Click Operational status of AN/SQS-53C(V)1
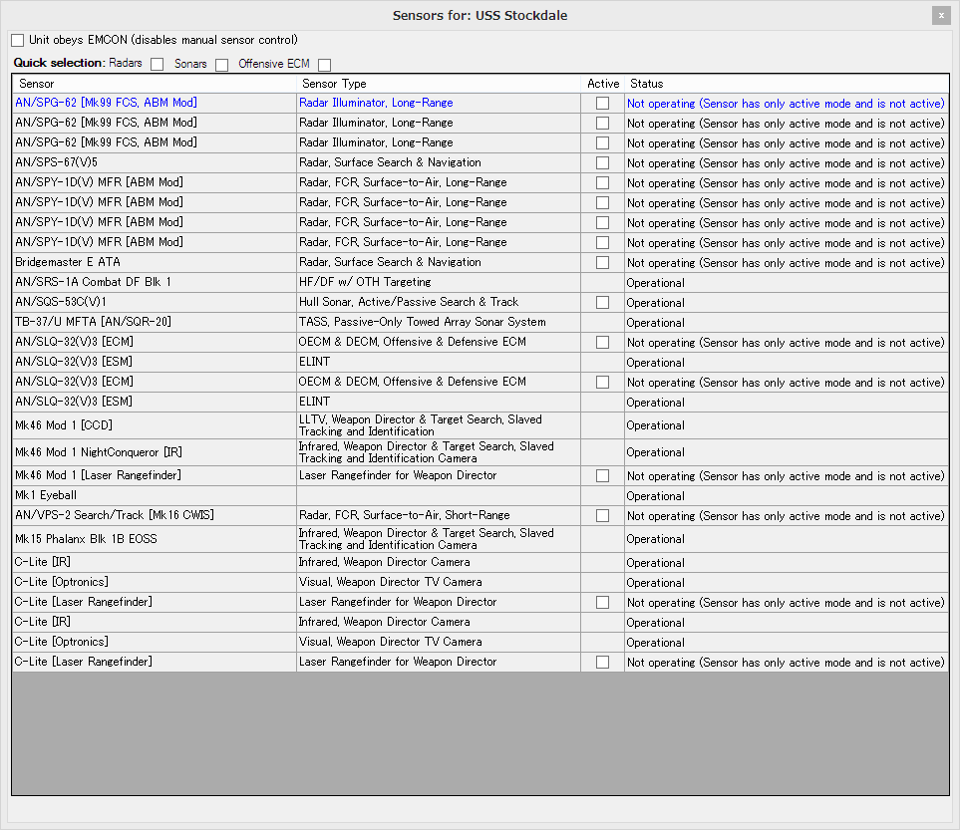Viewport: 960px width, 830px height. [x=655, y=303]
